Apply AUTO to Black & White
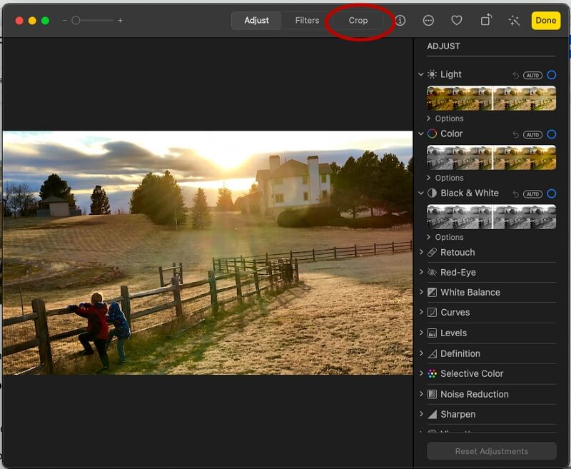The height and width of the screenshot is (469, 571). coord(532,194)
